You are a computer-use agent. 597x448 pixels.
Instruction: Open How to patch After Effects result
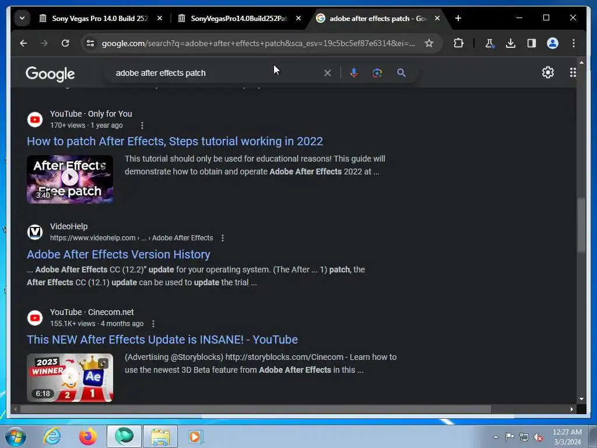175,141
